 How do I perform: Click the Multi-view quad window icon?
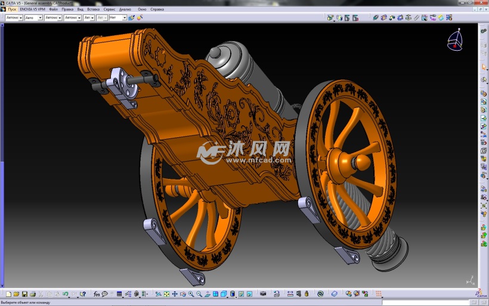(x=215, y=294)
